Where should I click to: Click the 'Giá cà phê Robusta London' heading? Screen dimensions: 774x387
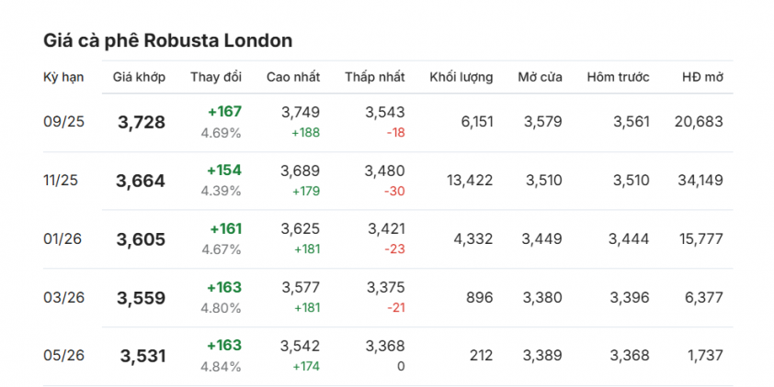(167, 40)
